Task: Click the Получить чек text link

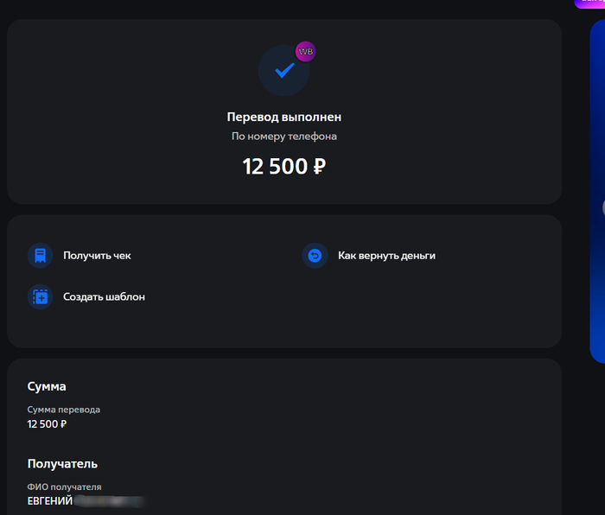Action: point(97,256)
